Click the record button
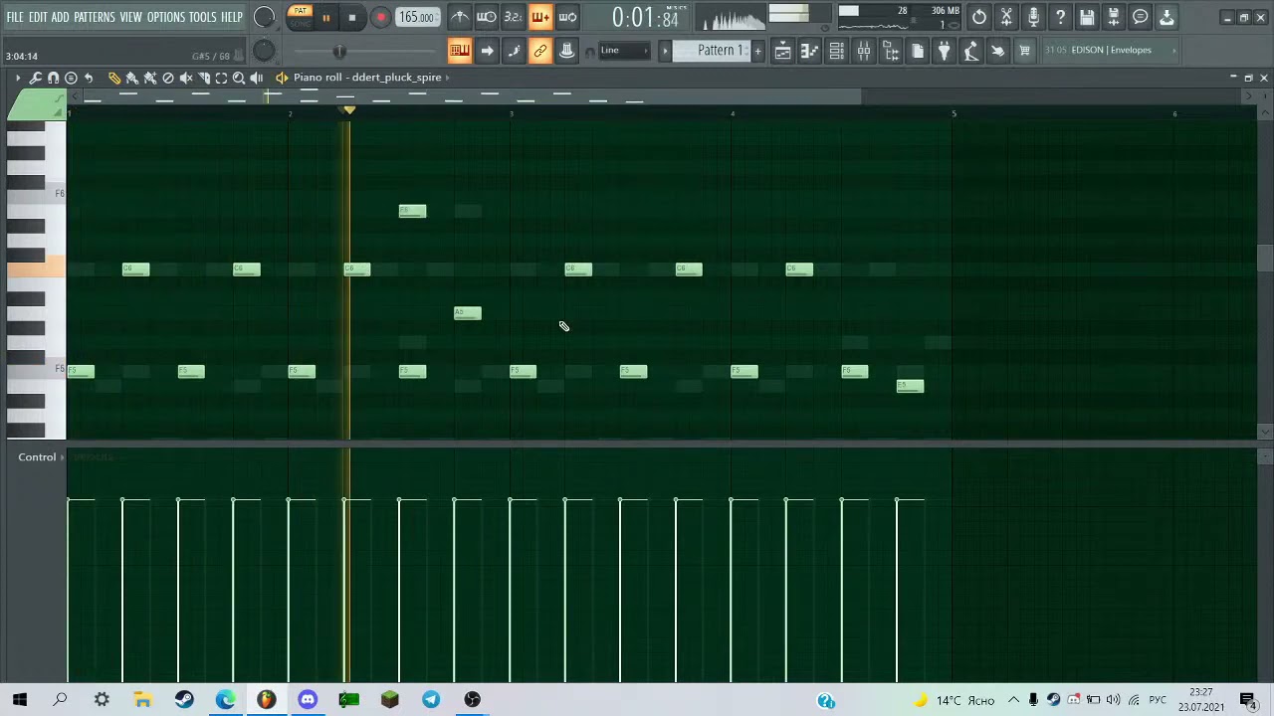The image size is (1274, 716). pyautogui.click(x=380, y=17)
